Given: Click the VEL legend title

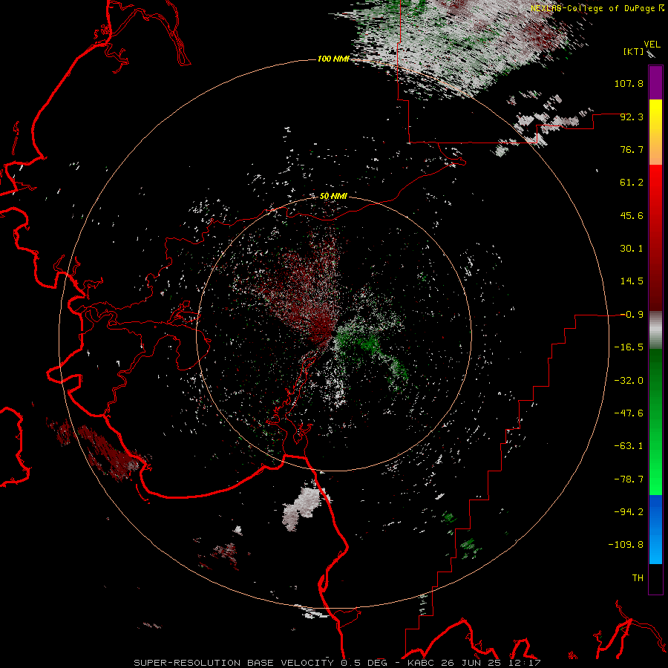Looking at the screenshot, I should 652,45.
